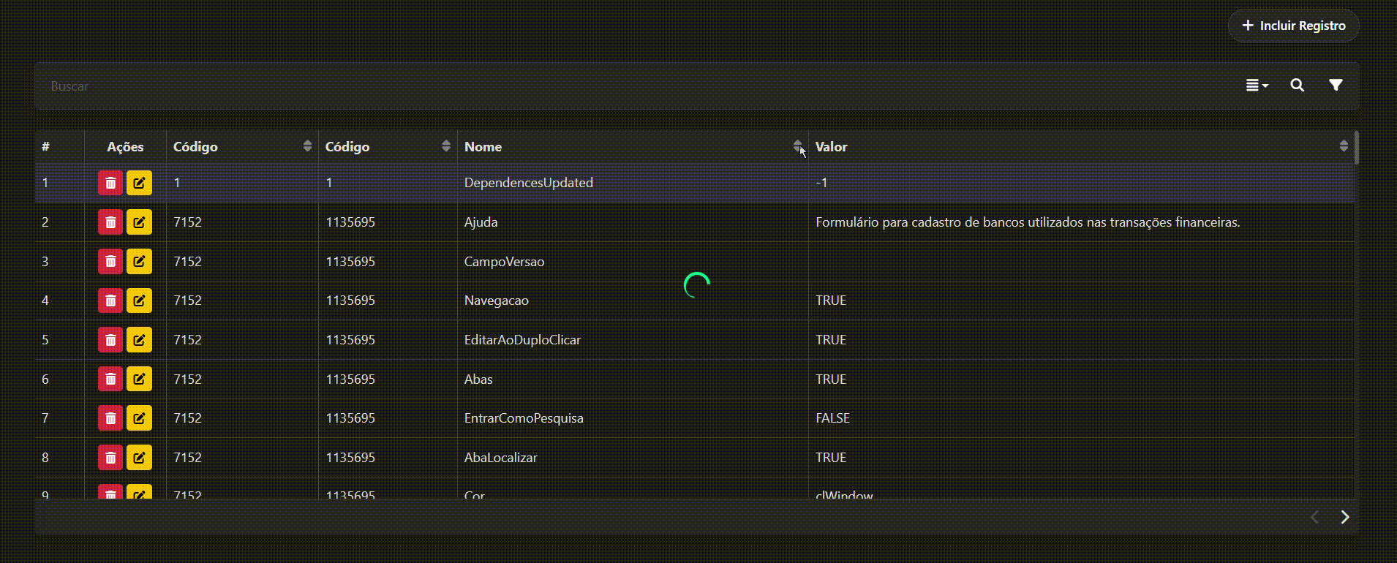Select the Ajuda row description cell
The height and width of the screenshot is (563, 1397).
(x=1027, y=222)
